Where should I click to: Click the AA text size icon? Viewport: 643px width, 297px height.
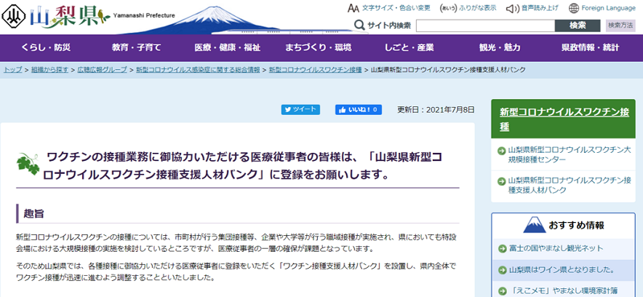(x=353, y=8)
